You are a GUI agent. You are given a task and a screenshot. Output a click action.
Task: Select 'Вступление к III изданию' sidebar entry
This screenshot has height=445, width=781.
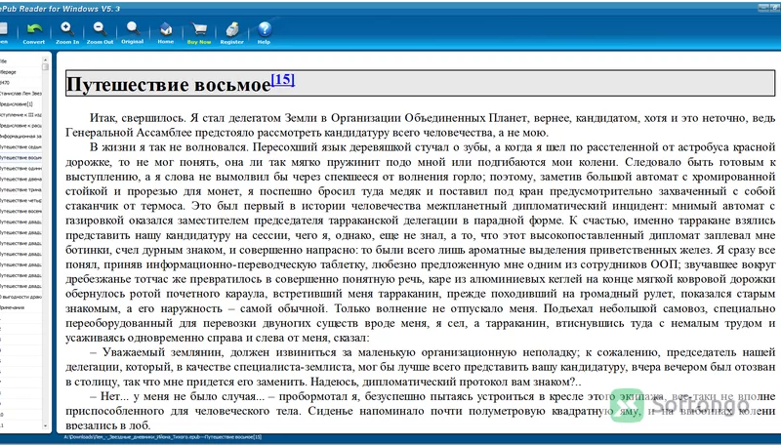click(21, 115)
